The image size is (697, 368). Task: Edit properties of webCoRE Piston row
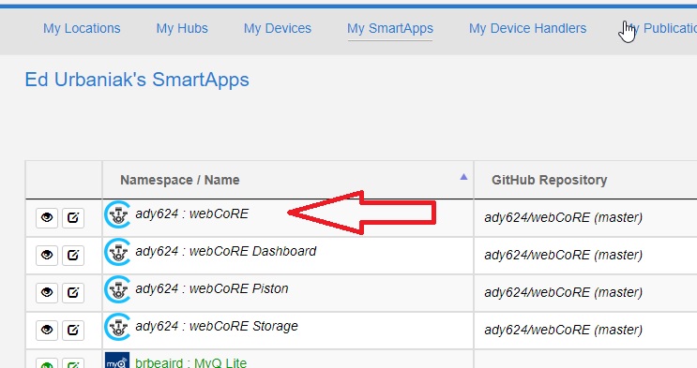pos(73,292)
